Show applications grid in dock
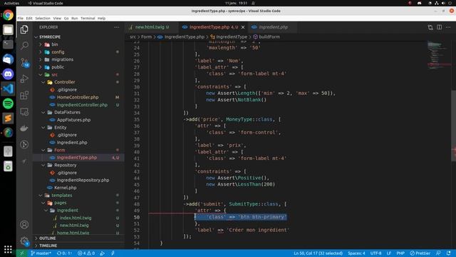This screenshot has width=456, height=257. point(8,249)
